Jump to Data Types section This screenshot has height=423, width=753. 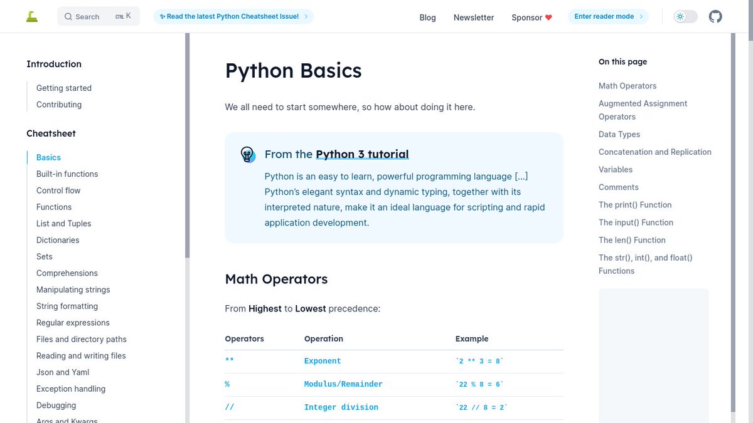(x=619, y=134)
